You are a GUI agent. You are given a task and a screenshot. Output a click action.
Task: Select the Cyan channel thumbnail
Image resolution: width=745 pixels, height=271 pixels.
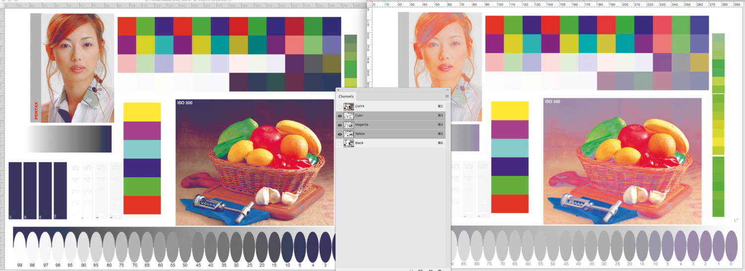[349, 115]
